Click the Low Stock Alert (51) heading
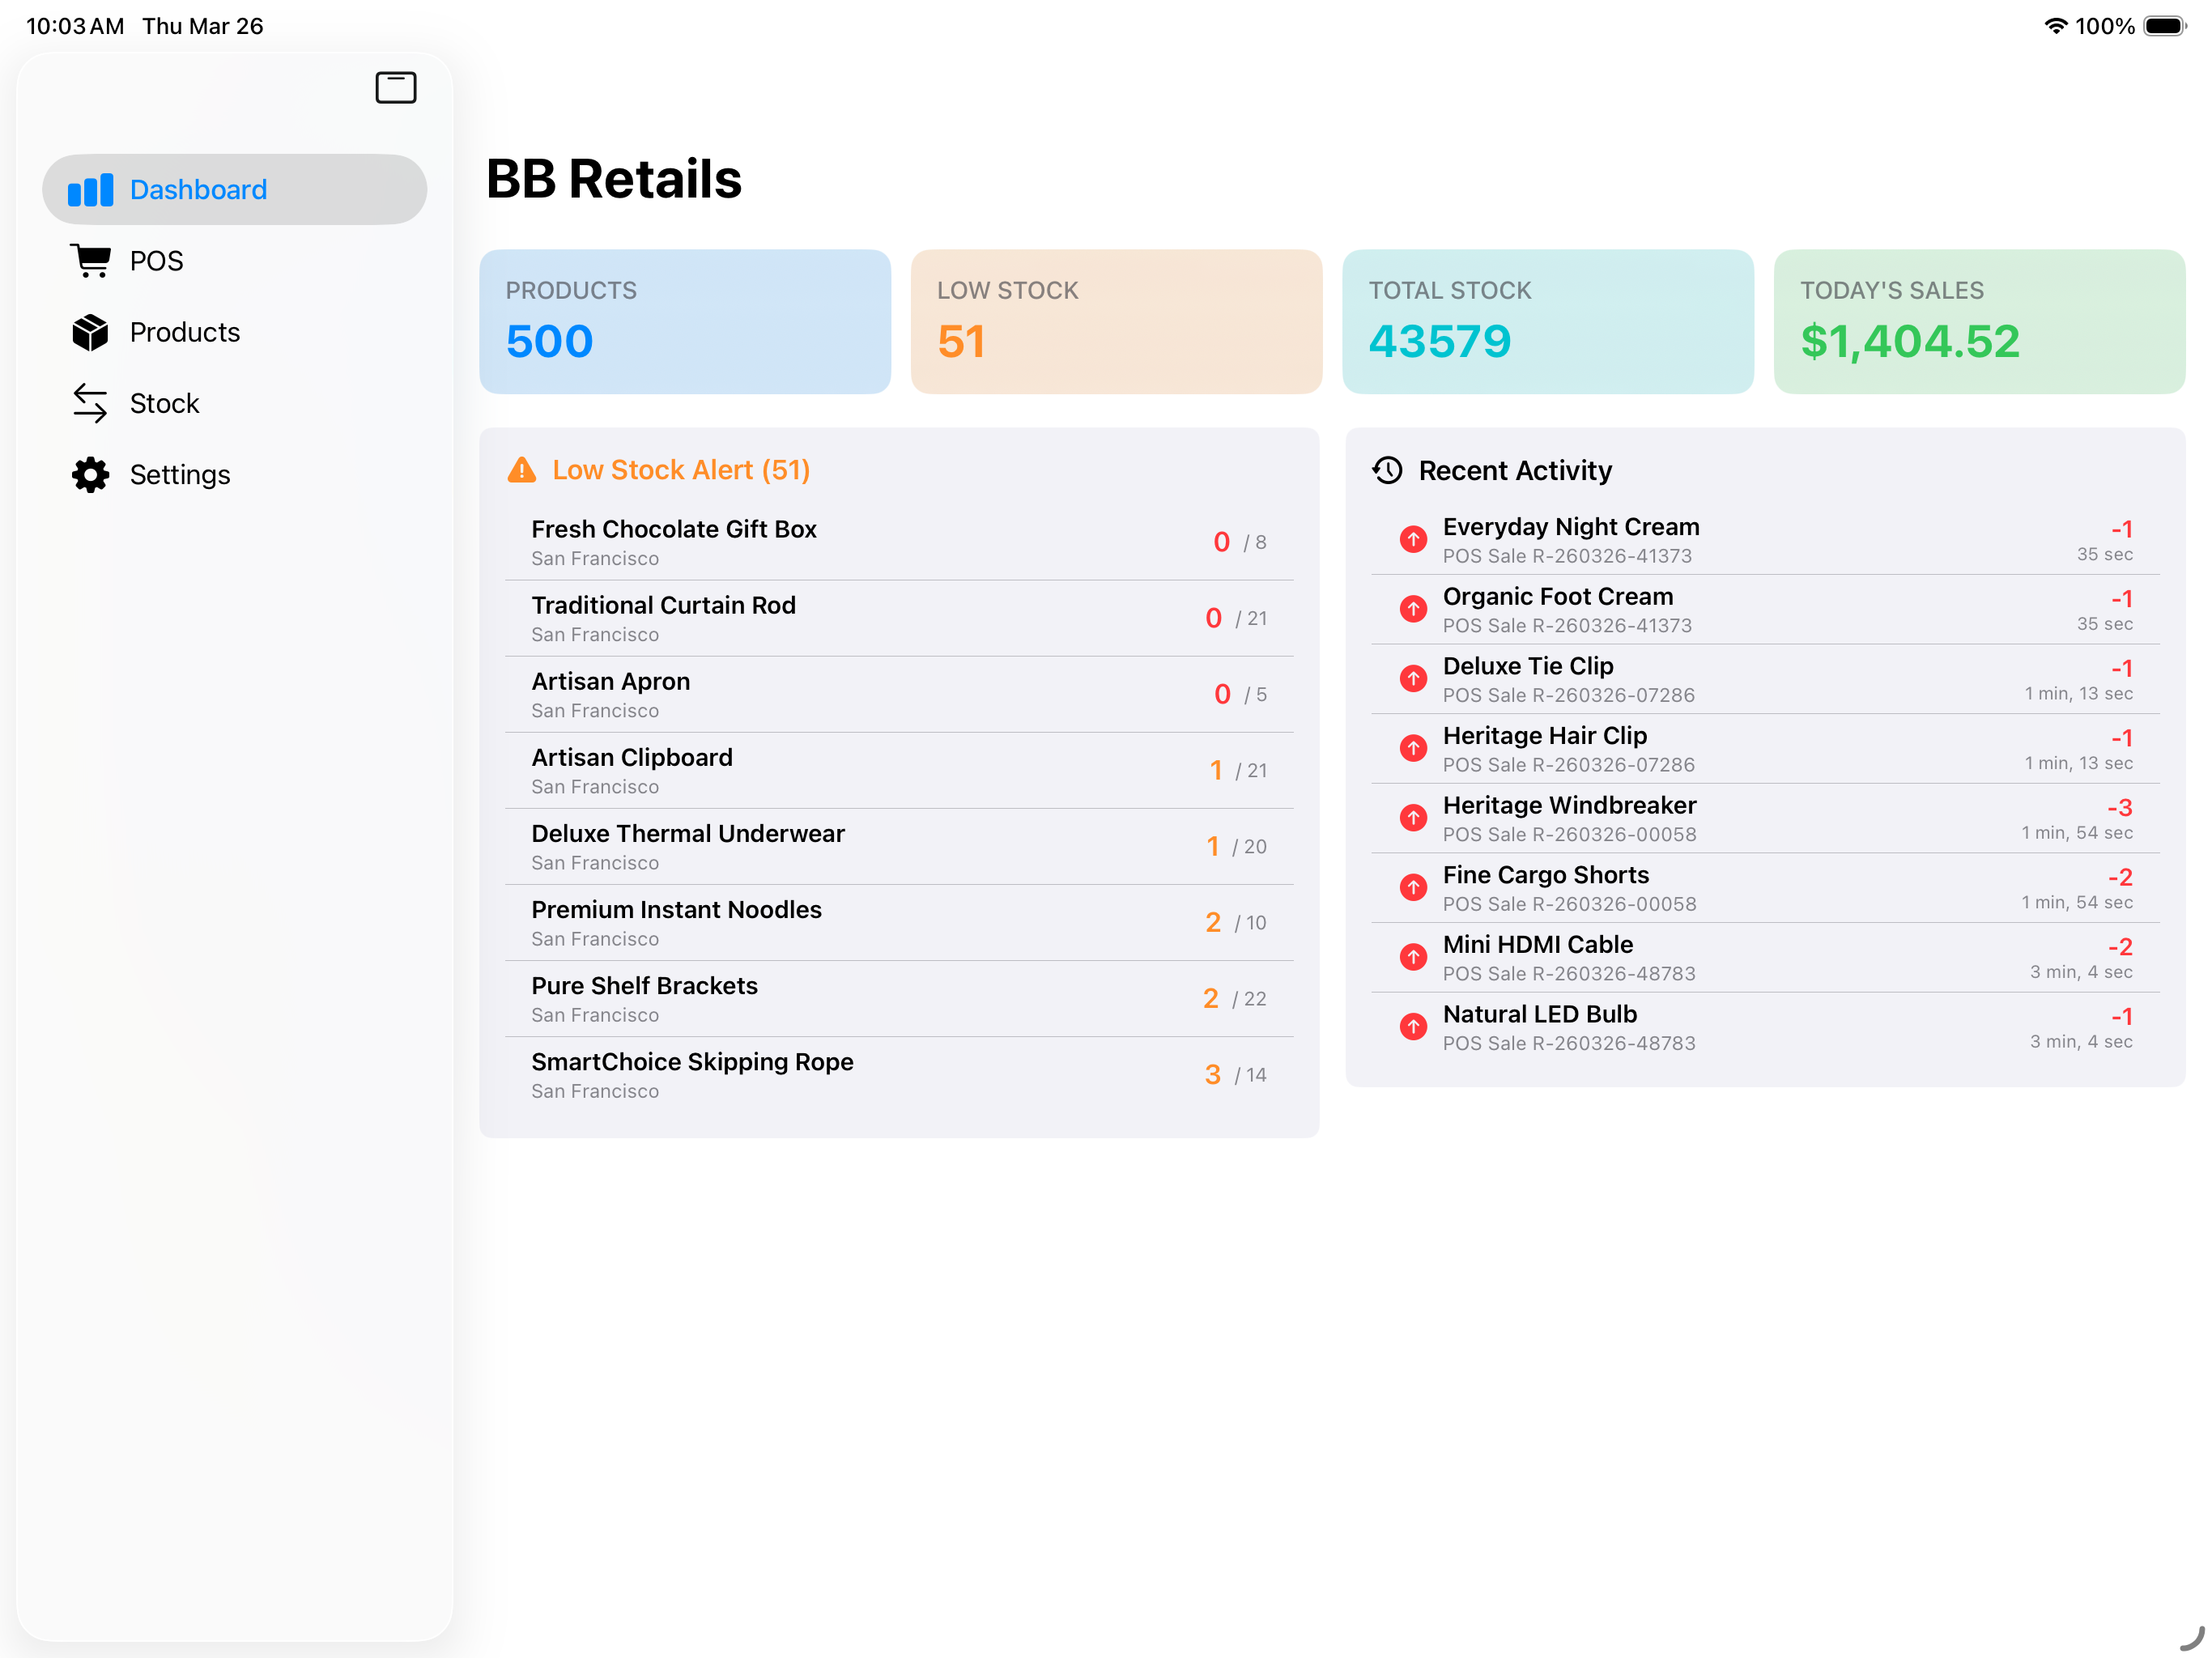The width and height of the screenshot is (2212, 1658). click(681, 470)
